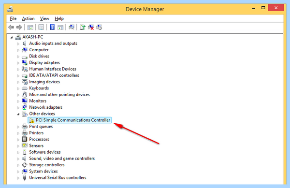Expand the Monitors arrow
Image resolution: width=290 pixels, height=188 pixels.
18,101
